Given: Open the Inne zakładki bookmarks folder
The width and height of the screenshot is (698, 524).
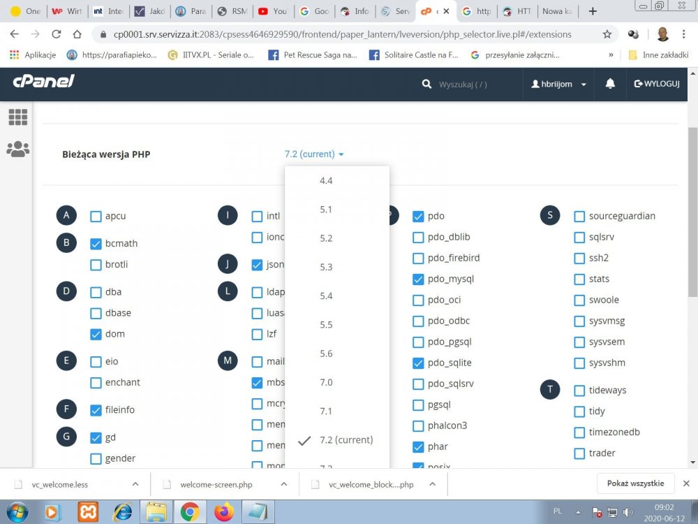Looking at the screenshot, I should (658, 54).
